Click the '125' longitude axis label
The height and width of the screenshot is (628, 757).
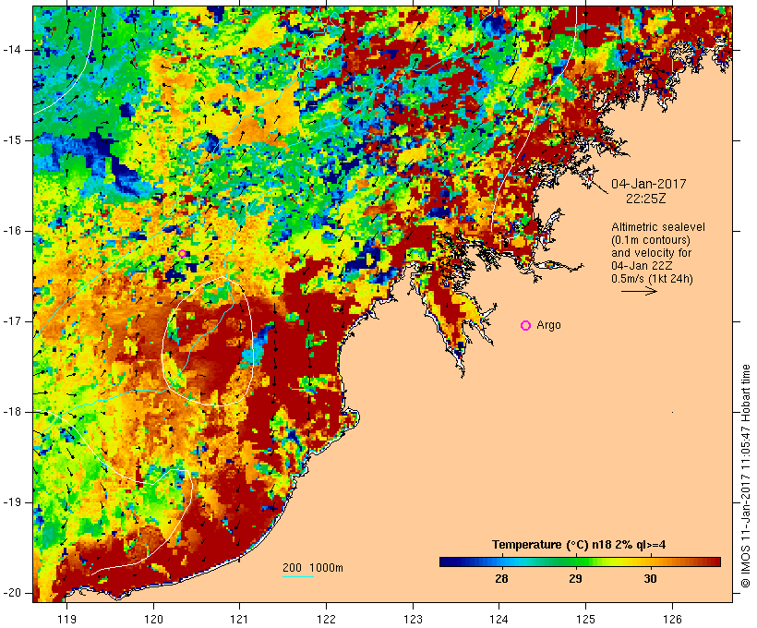[586, 620]
